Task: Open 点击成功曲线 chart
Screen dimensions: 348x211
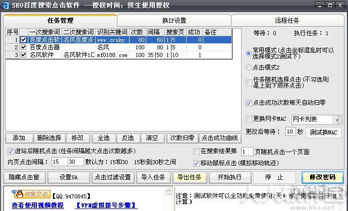Action: click(x=220, y=138)
